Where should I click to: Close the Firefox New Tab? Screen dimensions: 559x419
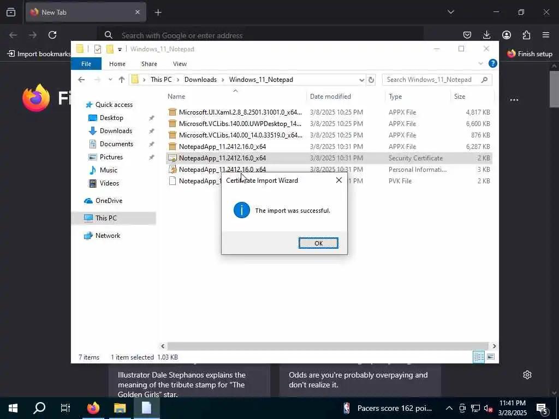coord(138,12)
